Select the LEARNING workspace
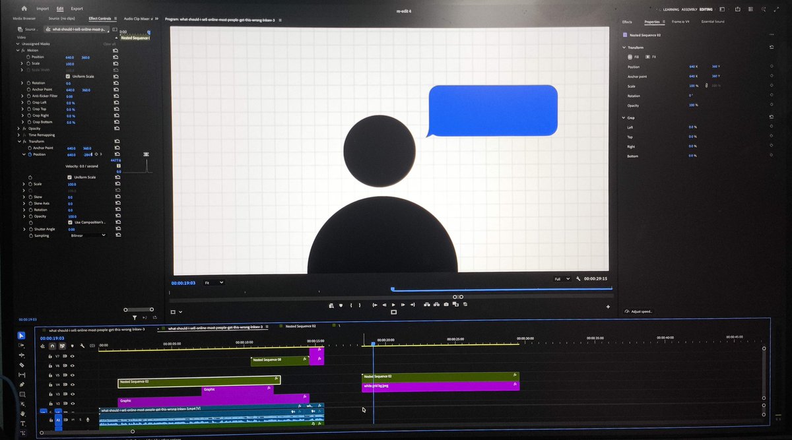This screenshot has height=440, width=792. 671,9
